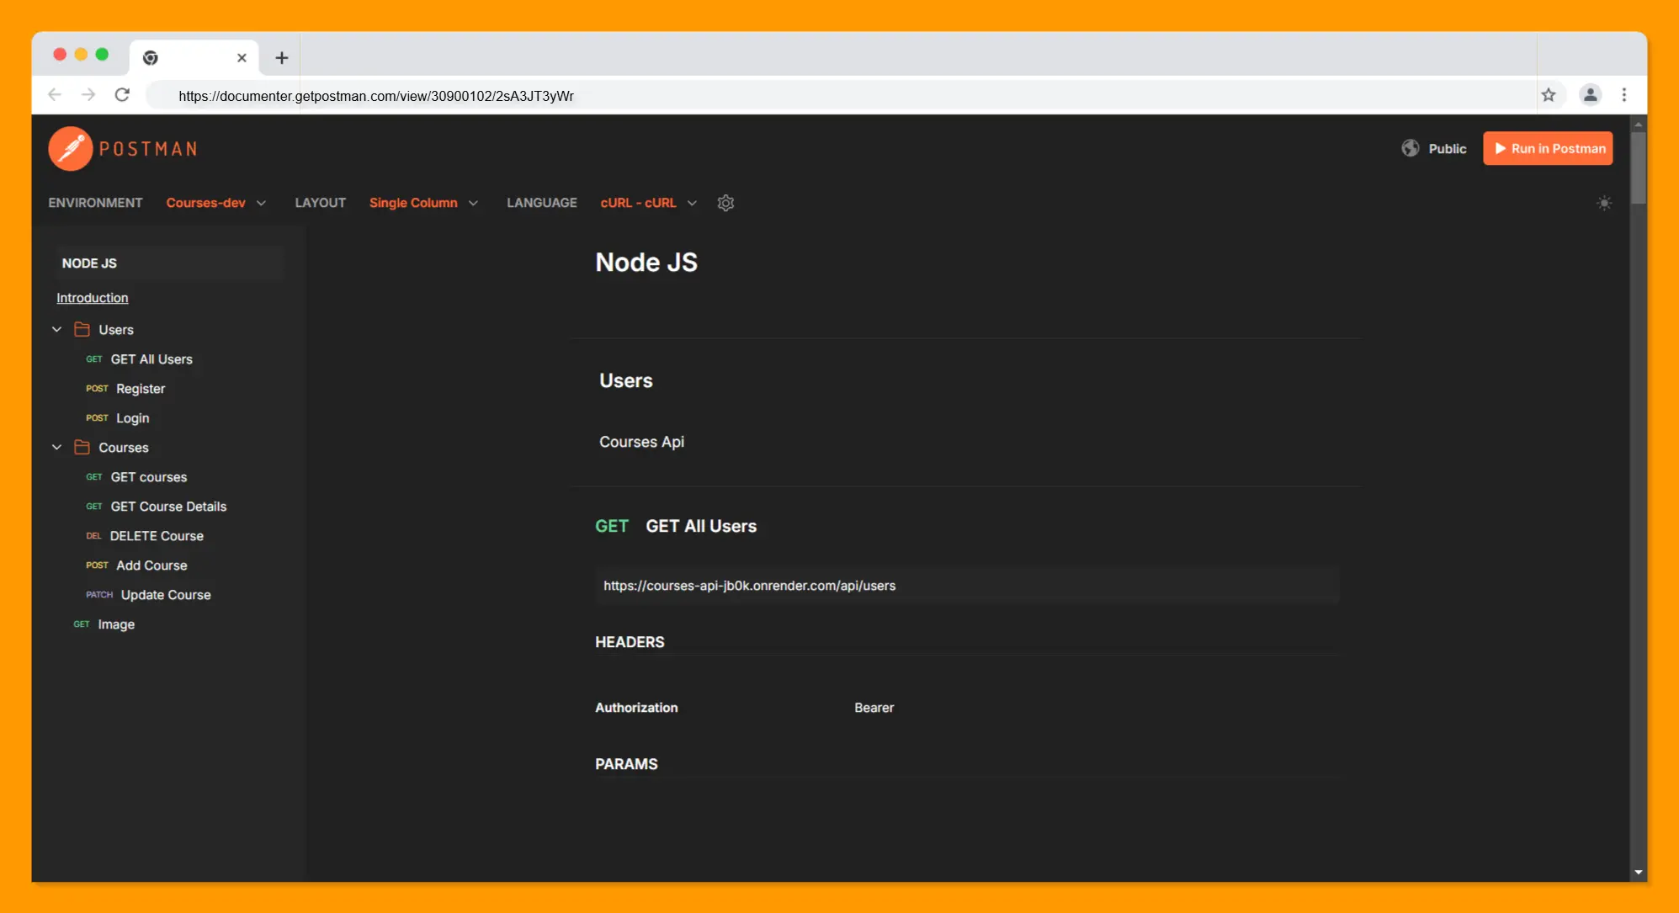Select Update Course PATCH request

(166, 595)
